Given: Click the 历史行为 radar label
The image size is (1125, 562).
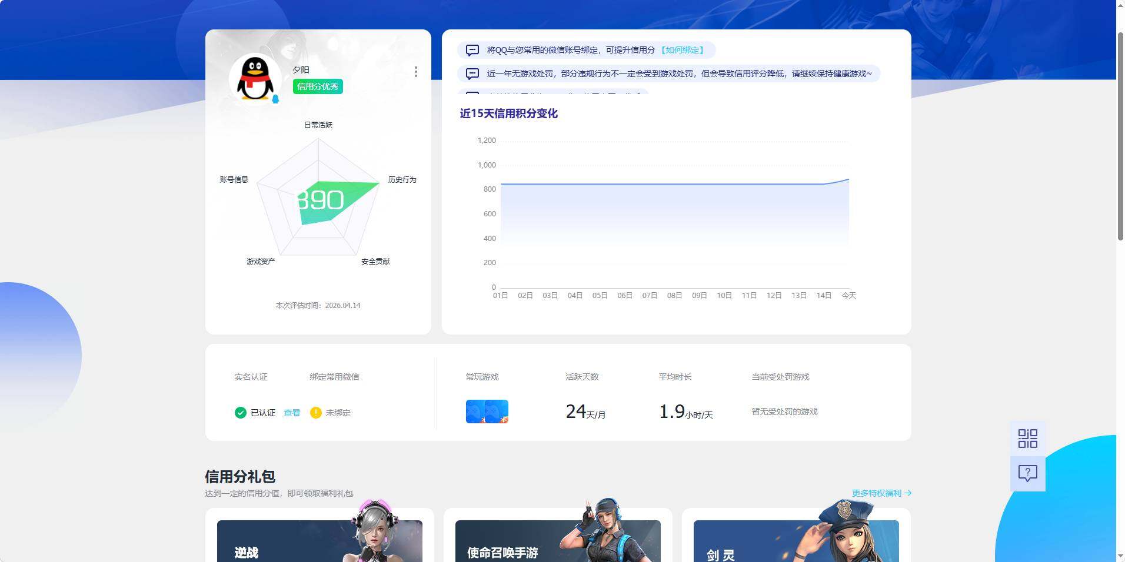Looking at the screenshot, I should (x=402, y=179).
